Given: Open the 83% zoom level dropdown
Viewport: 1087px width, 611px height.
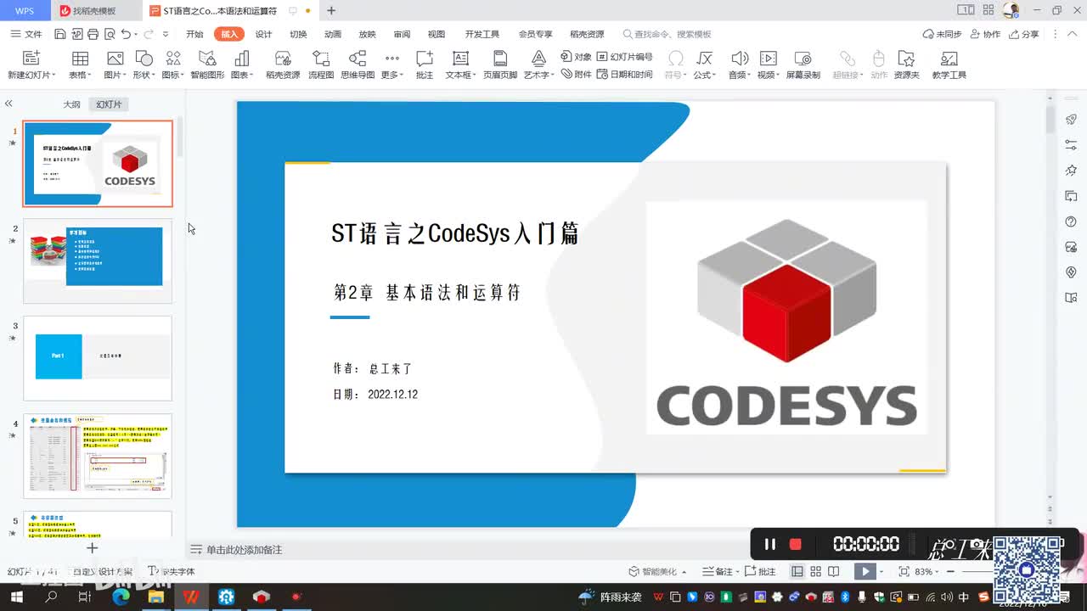Looking at the screenshot, I should pyautogui.click(x=925, y=572).
